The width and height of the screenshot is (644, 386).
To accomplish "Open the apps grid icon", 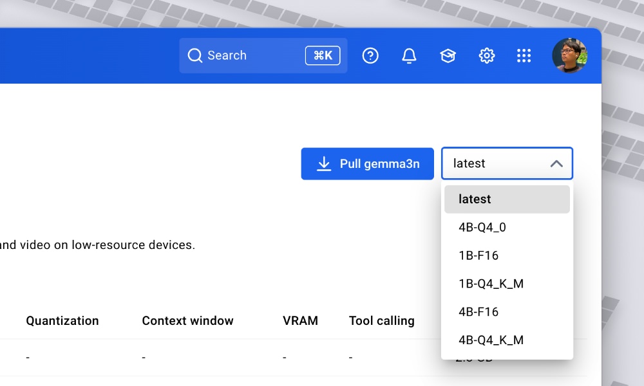I will [524, 55].
